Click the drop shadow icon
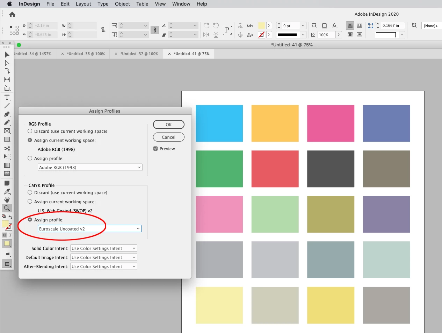Viewport: 442px width, 333px height. (325, 25)
